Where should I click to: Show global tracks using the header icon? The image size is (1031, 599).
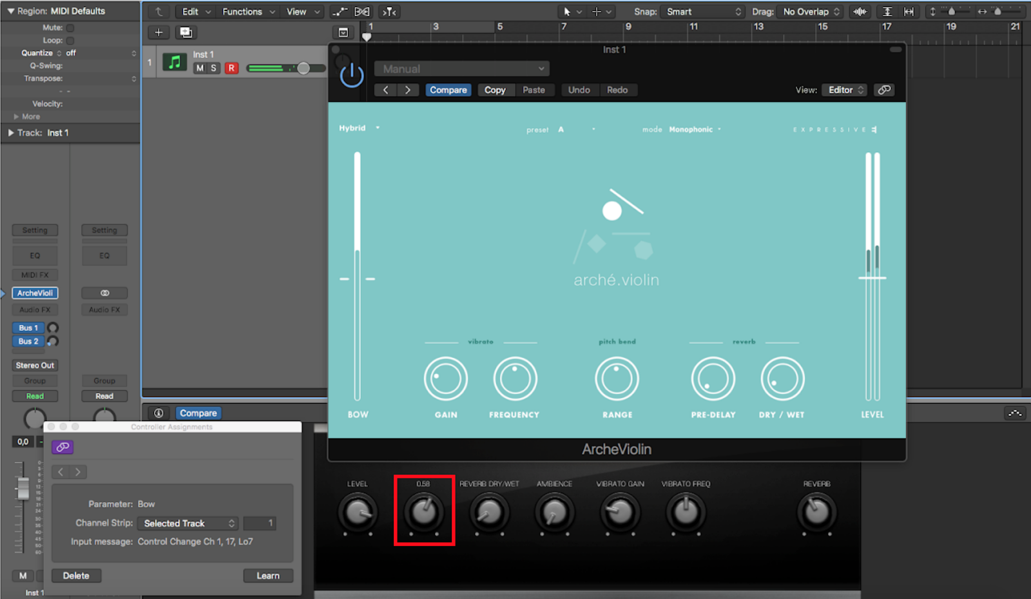(x=343, y=32)
